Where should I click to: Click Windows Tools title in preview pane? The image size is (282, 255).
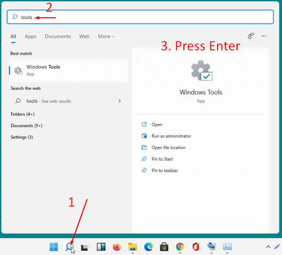(x=201, y=92)
